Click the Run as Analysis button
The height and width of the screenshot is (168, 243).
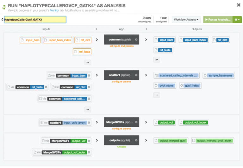click(x=218, y=20)
